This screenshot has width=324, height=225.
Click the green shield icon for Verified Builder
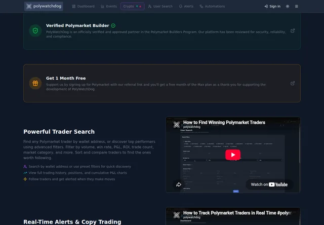pos(35,30)
